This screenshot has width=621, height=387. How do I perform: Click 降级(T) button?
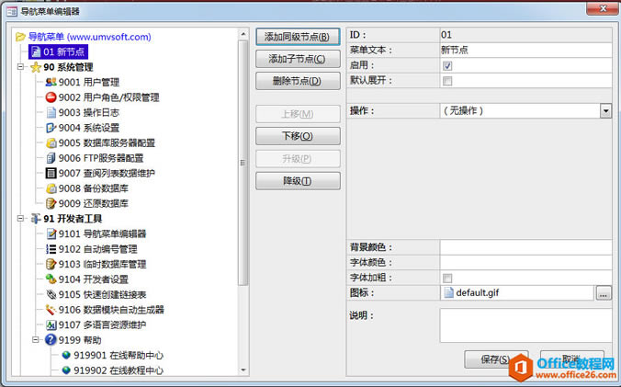[x=298, y=181]
